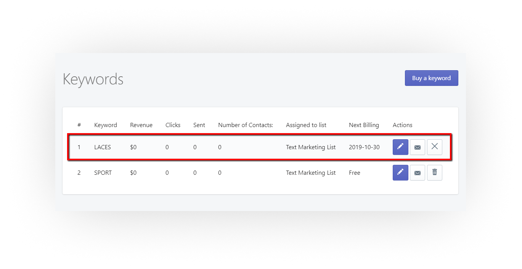
Task: Click the Revenue column header
Action: pyautogui.click(x=141, y=125)
